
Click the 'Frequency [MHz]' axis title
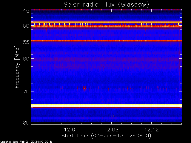(x=17, y=67)
